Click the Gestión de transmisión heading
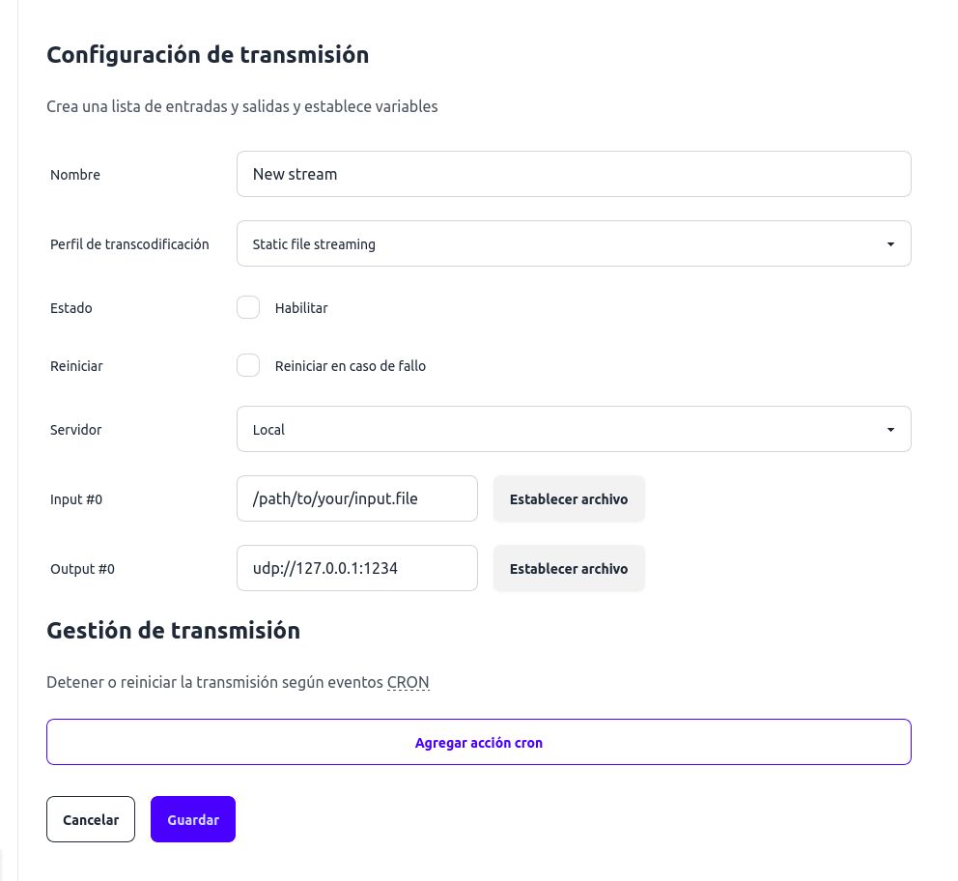958x881 pixels. click(174, 630)
